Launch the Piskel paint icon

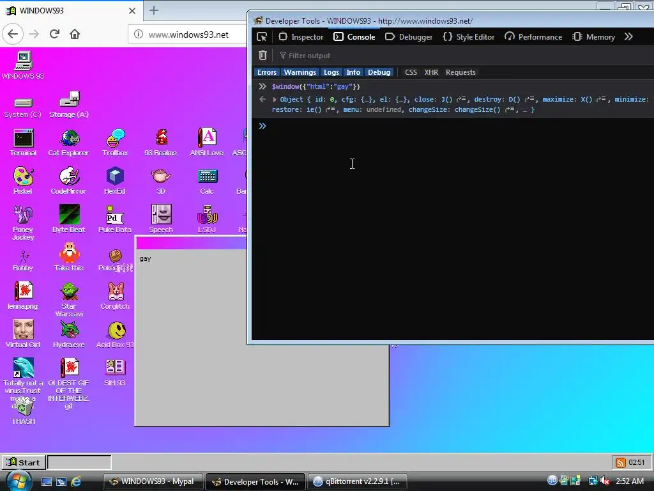(23, 181)
